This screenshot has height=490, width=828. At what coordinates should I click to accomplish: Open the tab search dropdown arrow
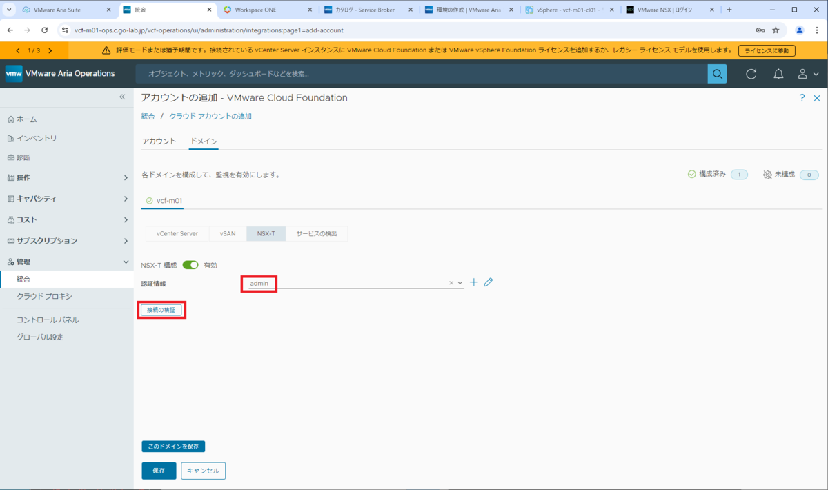pos(9,10)
